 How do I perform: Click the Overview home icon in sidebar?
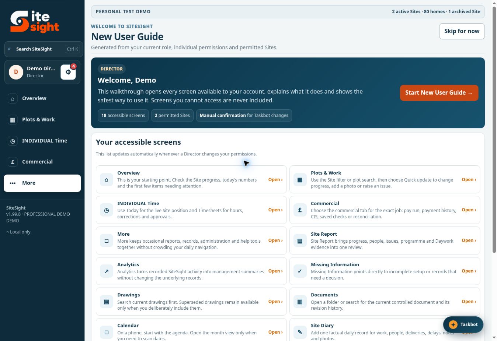tap(13, 98)
